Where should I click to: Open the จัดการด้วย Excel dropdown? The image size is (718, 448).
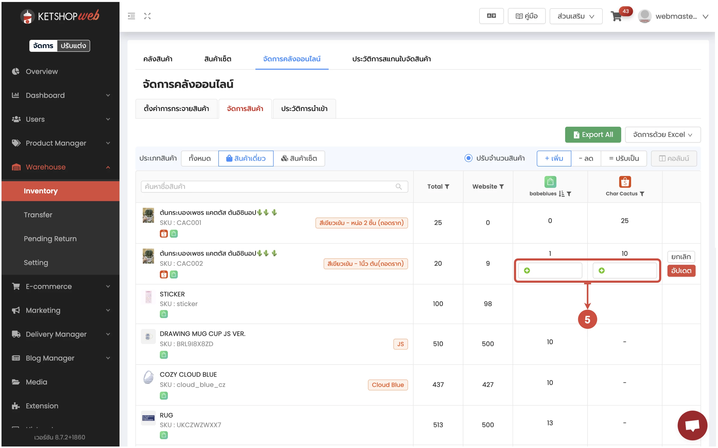662,135
